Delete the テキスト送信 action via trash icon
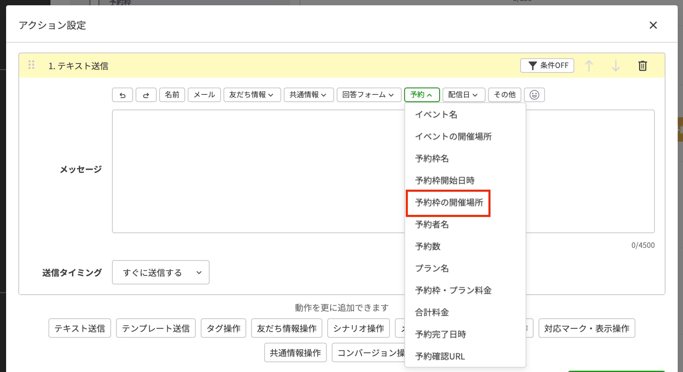This screenshot has height=372, width=683. click(x=642, y=66)
